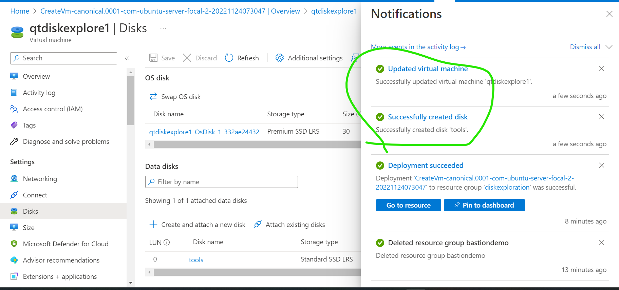Dismiss the Successfully created disk notification
This screenshot has height=290, width=619.
coord(602,117)
